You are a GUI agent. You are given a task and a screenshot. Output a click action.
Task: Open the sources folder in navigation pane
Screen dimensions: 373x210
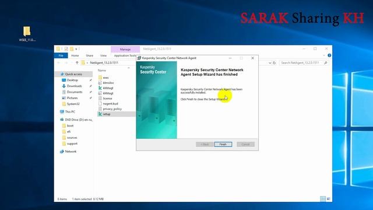(72, 138)
